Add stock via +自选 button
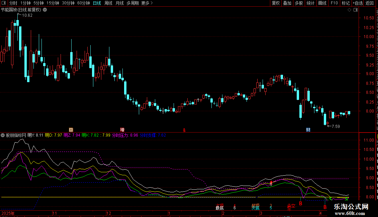Screen dimensions: 378x217 [x=358, y=3]
